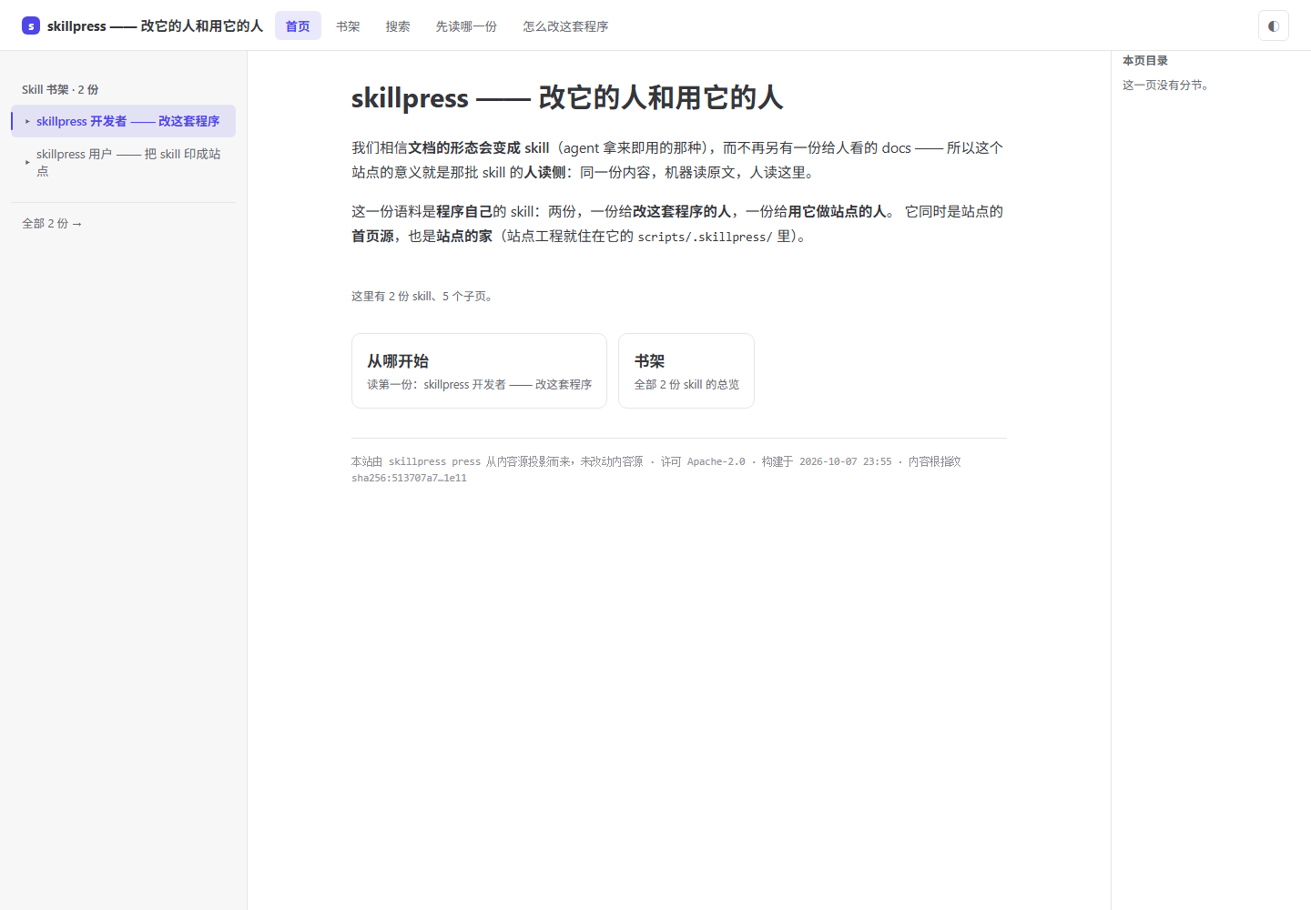Click the scripts/.skillpress/ code text
The height and width of the screenshot is (910, 1311).
pyautogui.click(x=705, y=237)
